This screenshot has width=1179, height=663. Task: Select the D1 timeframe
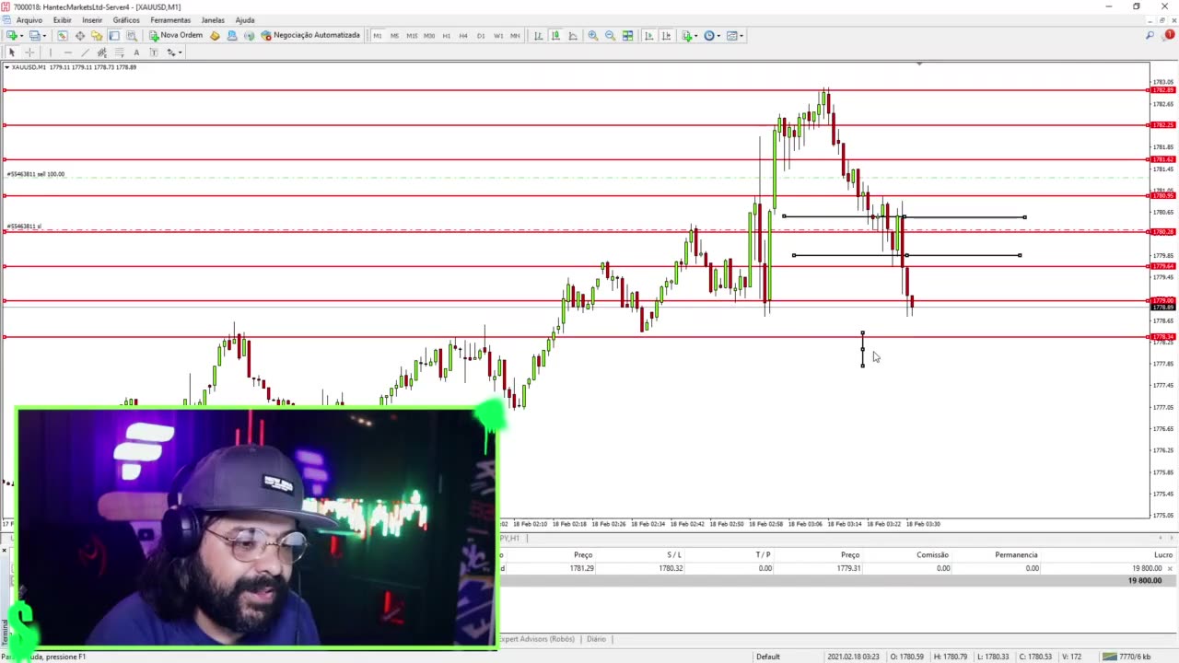click(x=481, y=36)
